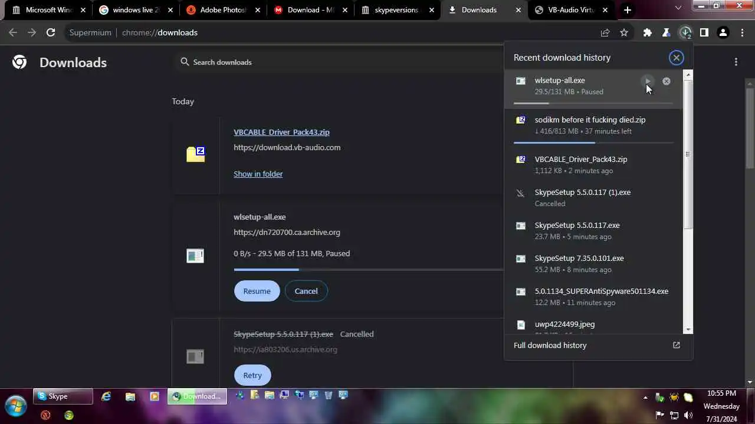Open a new tab with the plus button
The height and width of the screenshot is (424, 755).
pyautogui.click(x=628, y=10)
